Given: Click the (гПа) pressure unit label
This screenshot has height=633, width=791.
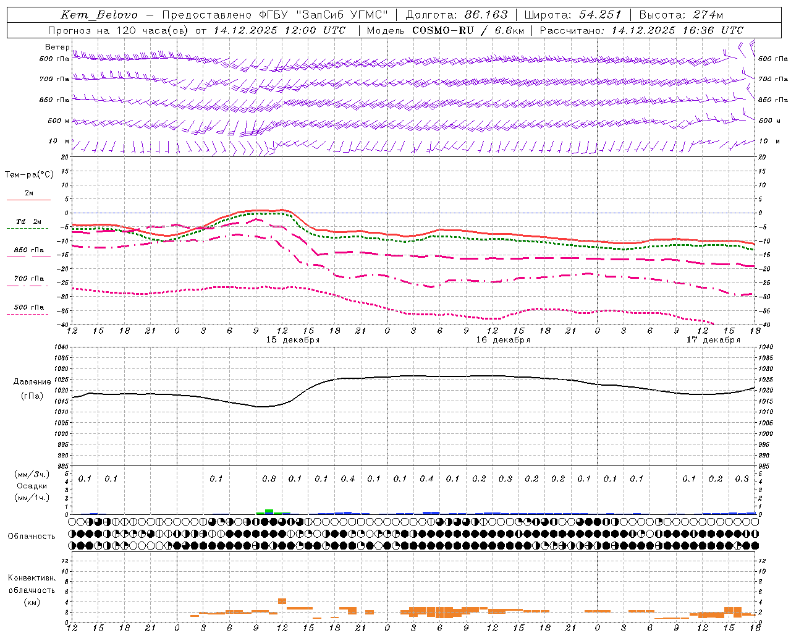Looking at the screenshot, I should click(32, 396).
